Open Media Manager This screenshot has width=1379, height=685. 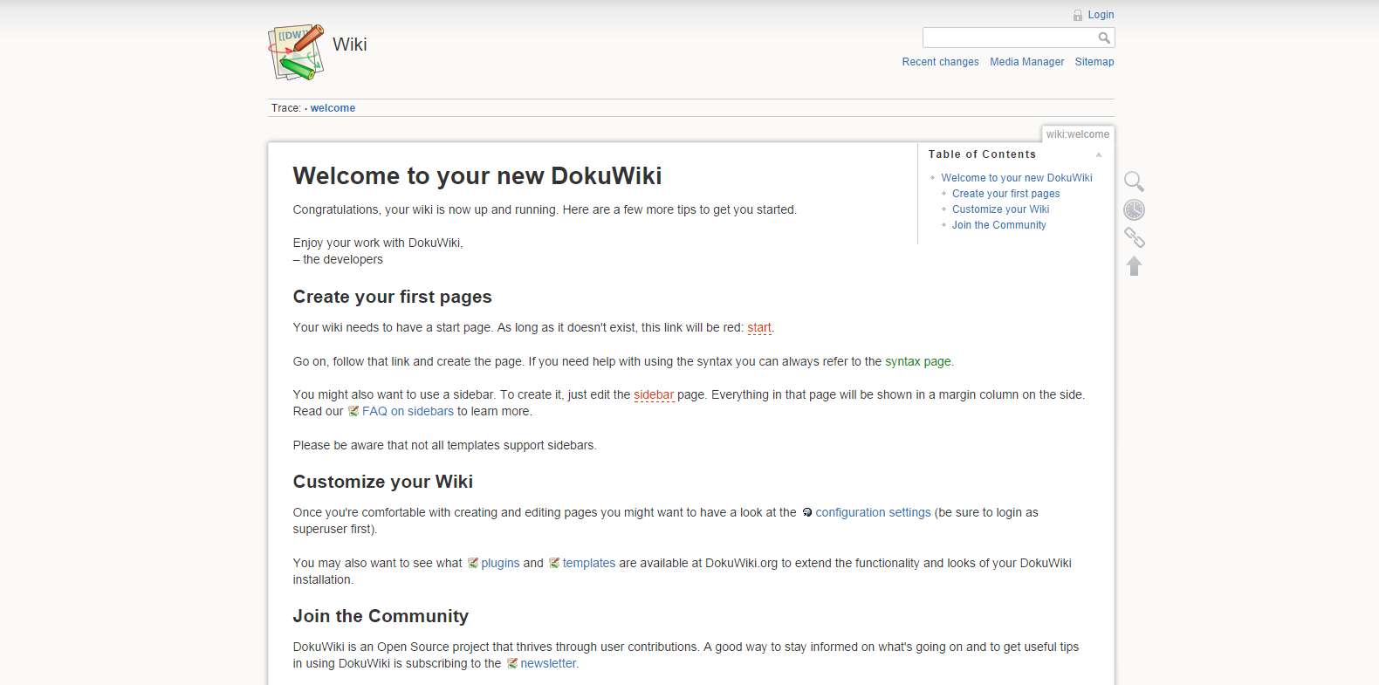click(x=1026, y=62)
